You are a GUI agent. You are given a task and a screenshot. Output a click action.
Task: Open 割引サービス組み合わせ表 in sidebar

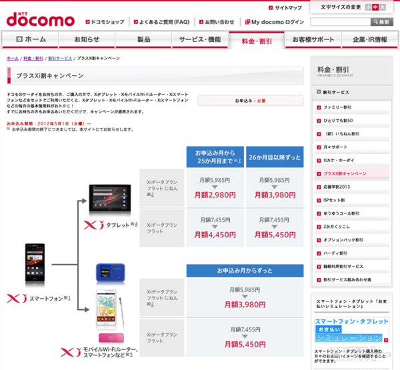347,280
